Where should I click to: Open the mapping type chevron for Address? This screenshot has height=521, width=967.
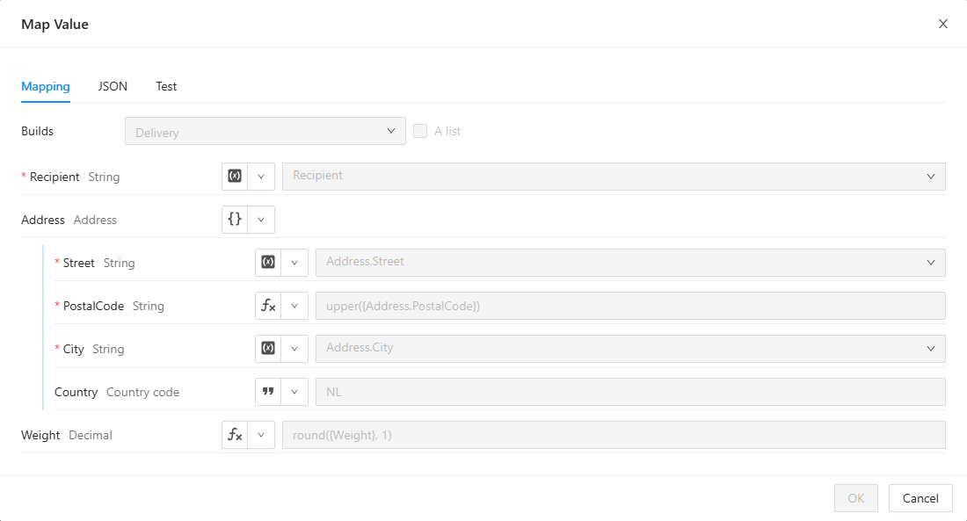tap(261, 220)
